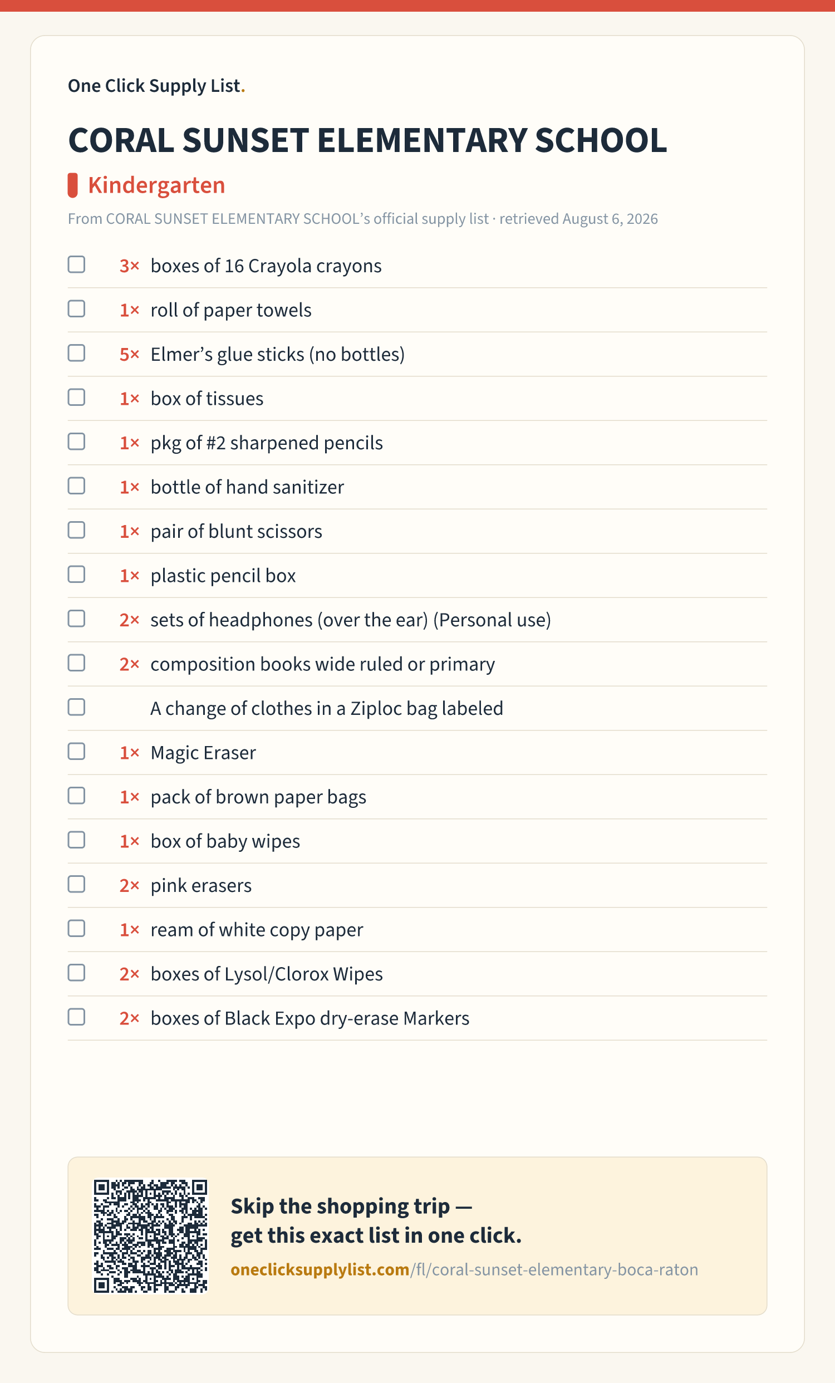Tick the hand sanitizer checkbox
The width and height of the screenshot is (835, 1383).
(x=76, y=486)
